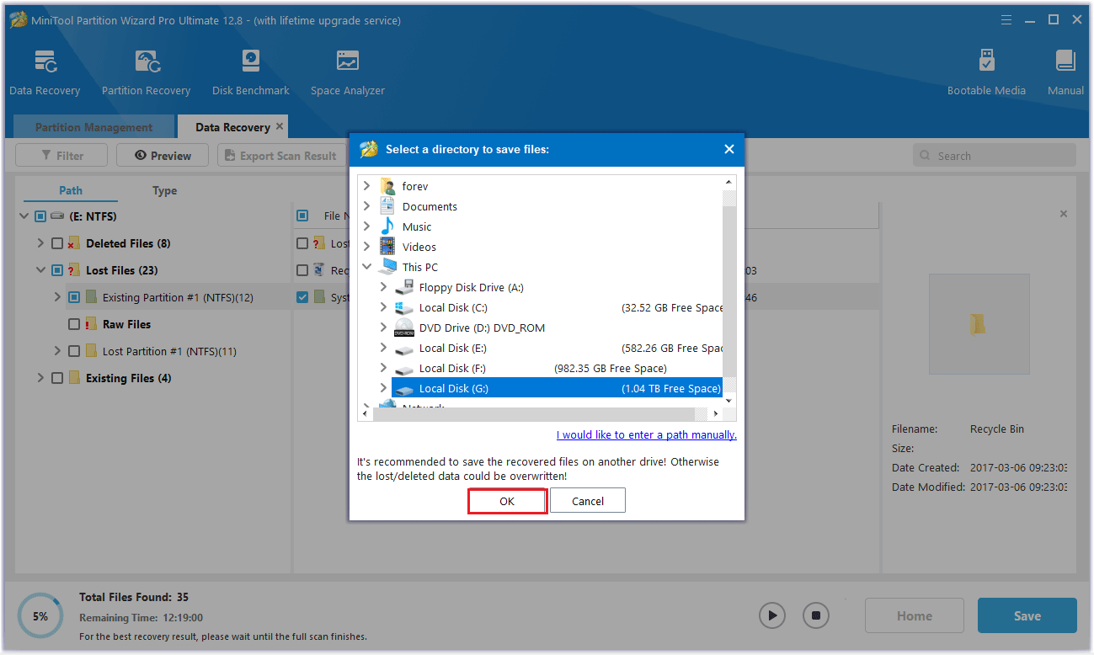The width and height of the screenshot is (1094, 655).
Task: Click the Search input field
Action: [995, 155]
